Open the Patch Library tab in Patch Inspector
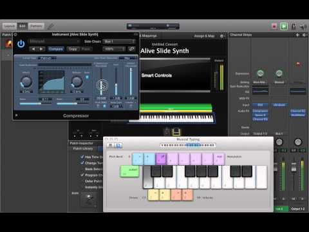The image size is (309, 232). click(x=83, y=148)
